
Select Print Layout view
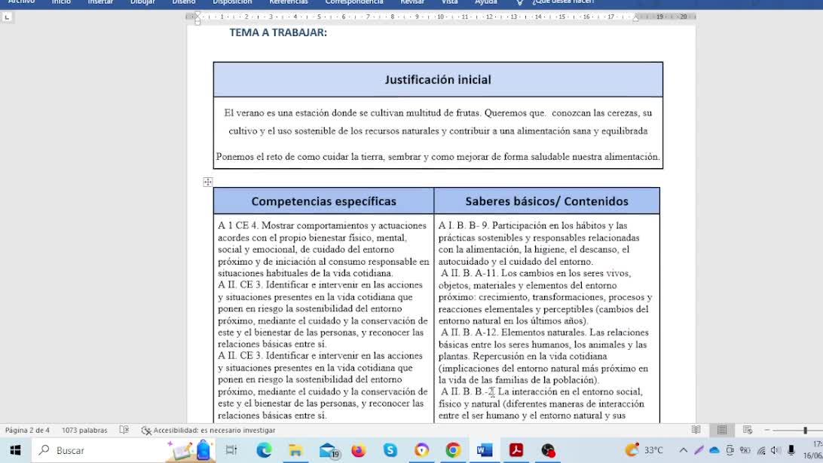(x=722, y=430)
